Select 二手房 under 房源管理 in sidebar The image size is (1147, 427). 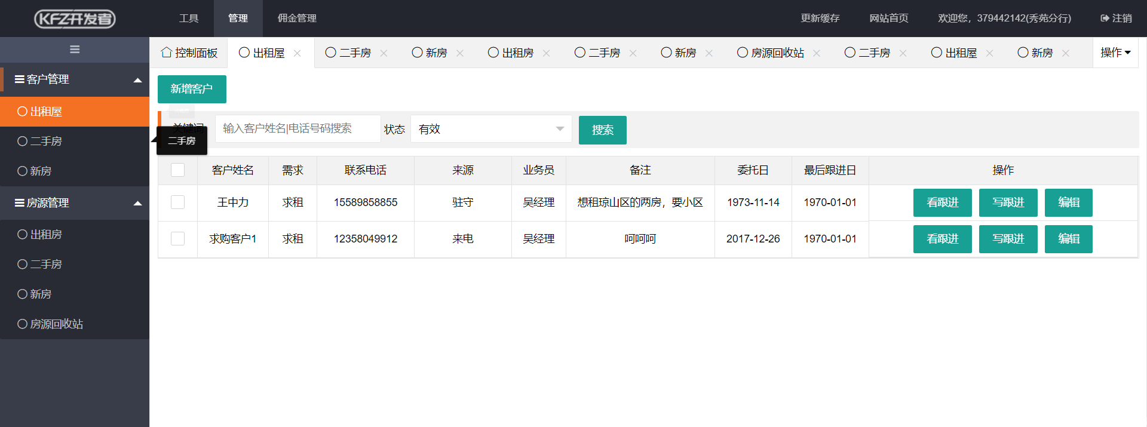(x=75, y=265)
